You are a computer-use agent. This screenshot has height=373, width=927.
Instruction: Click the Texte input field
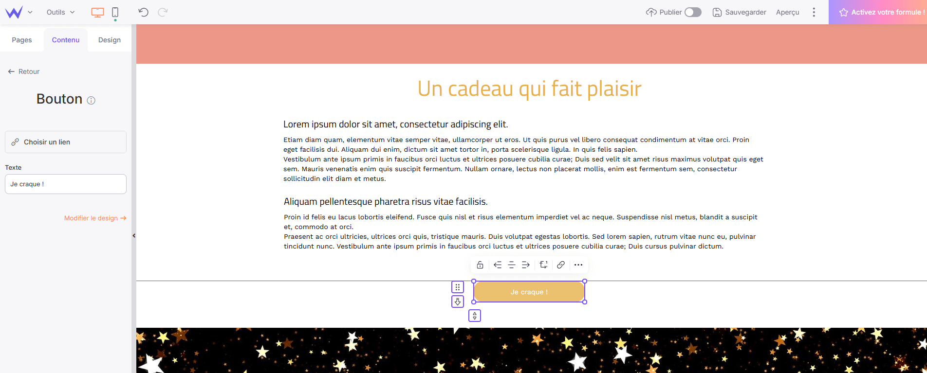[x=66, y=184]
